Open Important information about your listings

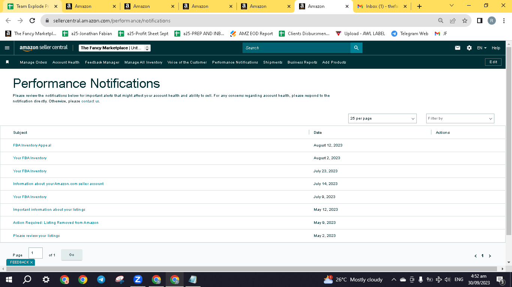(x=49, y=210)
